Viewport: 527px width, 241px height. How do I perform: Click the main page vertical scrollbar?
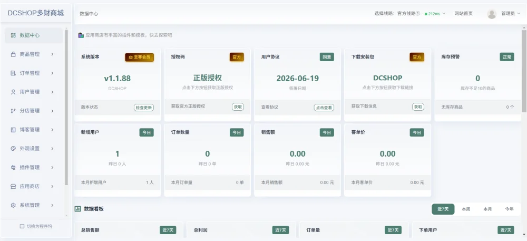[x=524, y=71]
